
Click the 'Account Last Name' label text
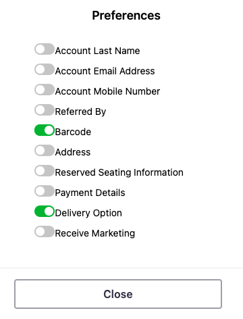97,51
